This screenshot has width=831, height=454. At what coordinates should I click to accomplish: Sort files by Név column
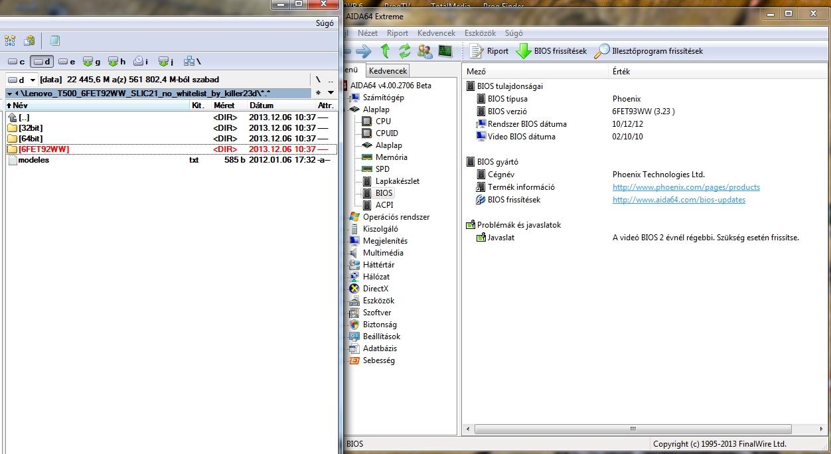(98, 106)
